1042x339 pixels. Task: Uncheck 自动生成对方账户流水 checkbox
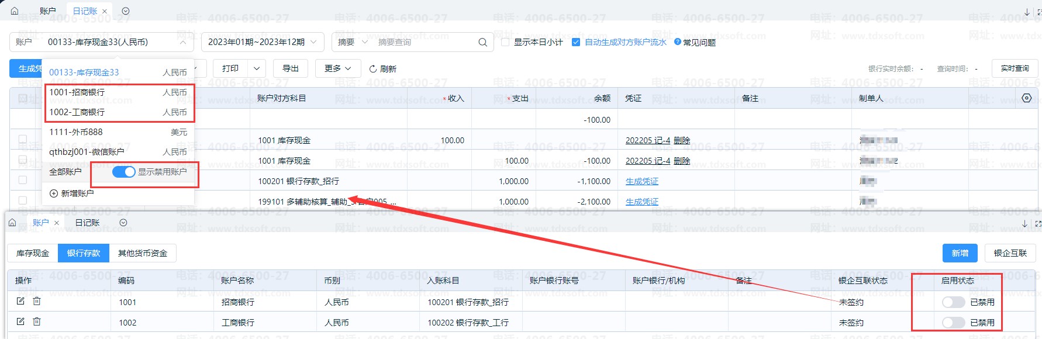coord(576,42)
